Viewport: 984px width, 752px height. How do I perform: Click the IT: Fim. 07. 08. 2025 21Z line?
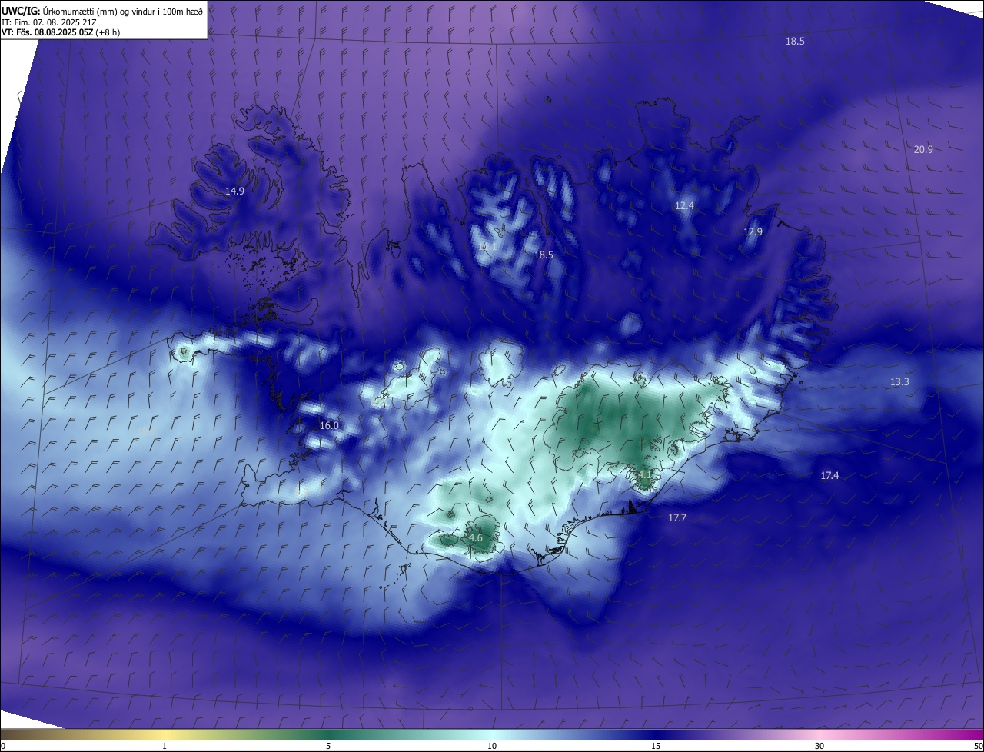[x=48, y=22]
